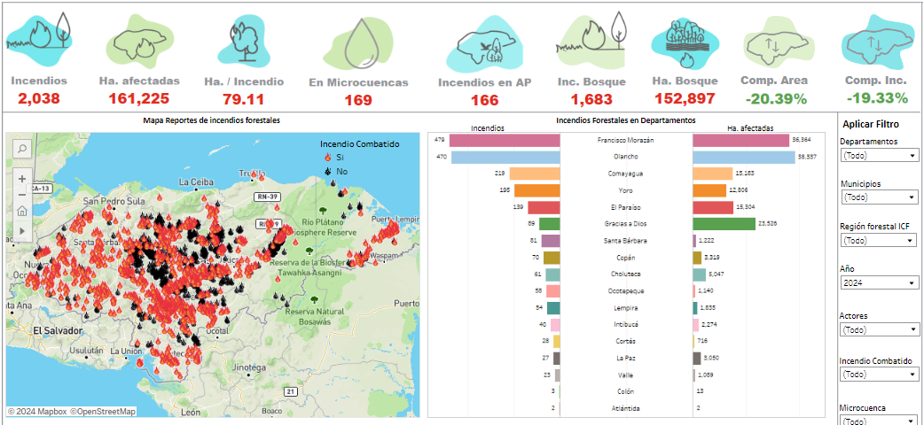924x425 pixels.
Task: Open the Microcuenca filter dropdown
Action: [879, 421]
